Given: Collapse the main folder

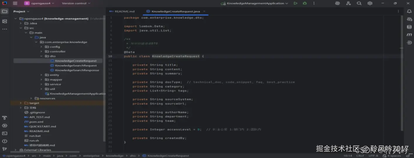Looking at the screenshot, I should point(26,32).
